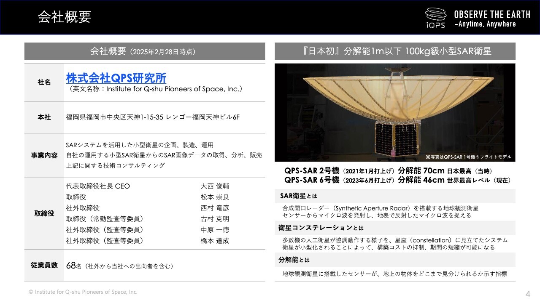Select the copyright footer text
540x303 pixels.
(x=83, y=292)
